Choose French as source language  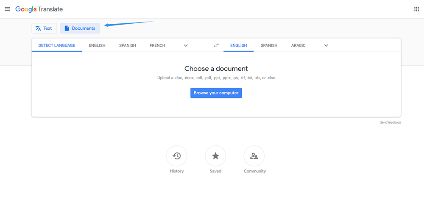pyautogui.click(x=157, y=45)
